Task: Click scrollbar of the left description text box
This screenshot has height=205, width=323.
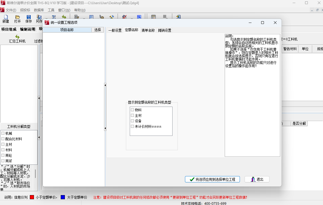Action: click(x=35, y=174)
